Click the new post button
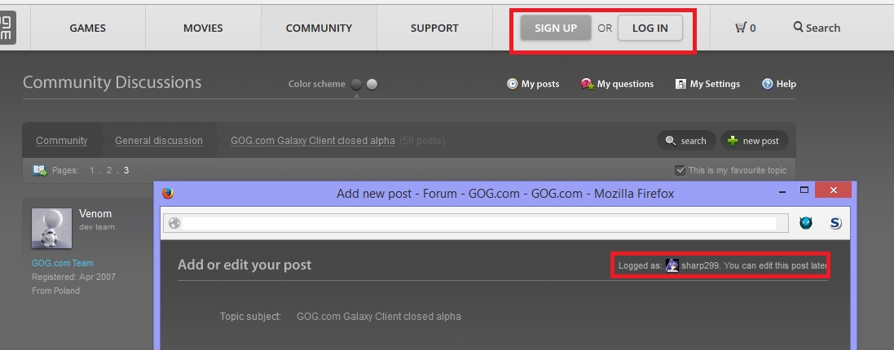This screenshot has width=894, height=350. (x=755, y=141)
